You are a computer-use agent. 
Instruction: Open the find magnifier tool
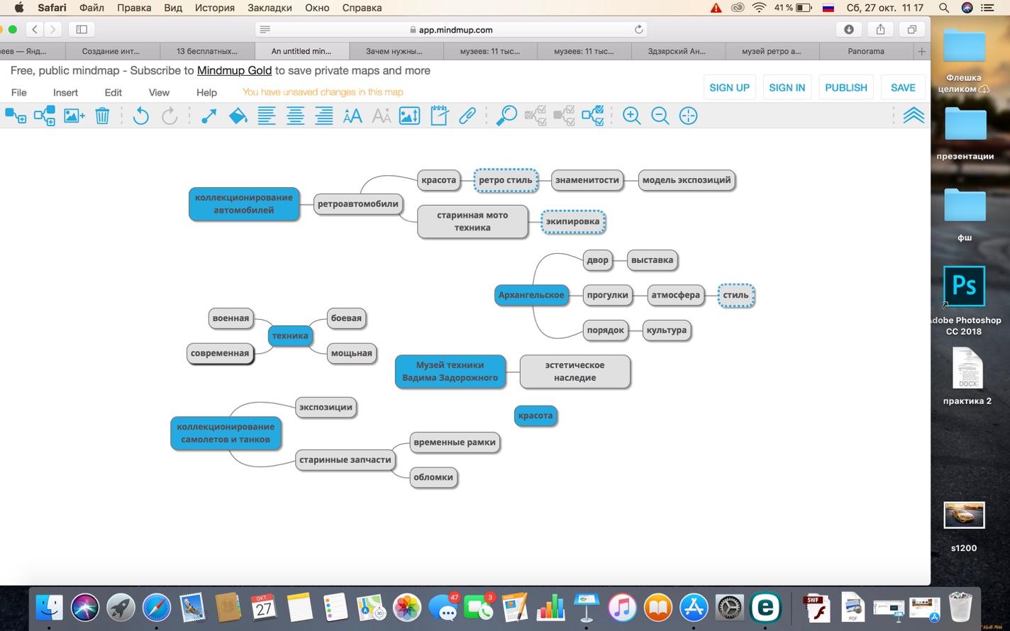coord(506,116)
